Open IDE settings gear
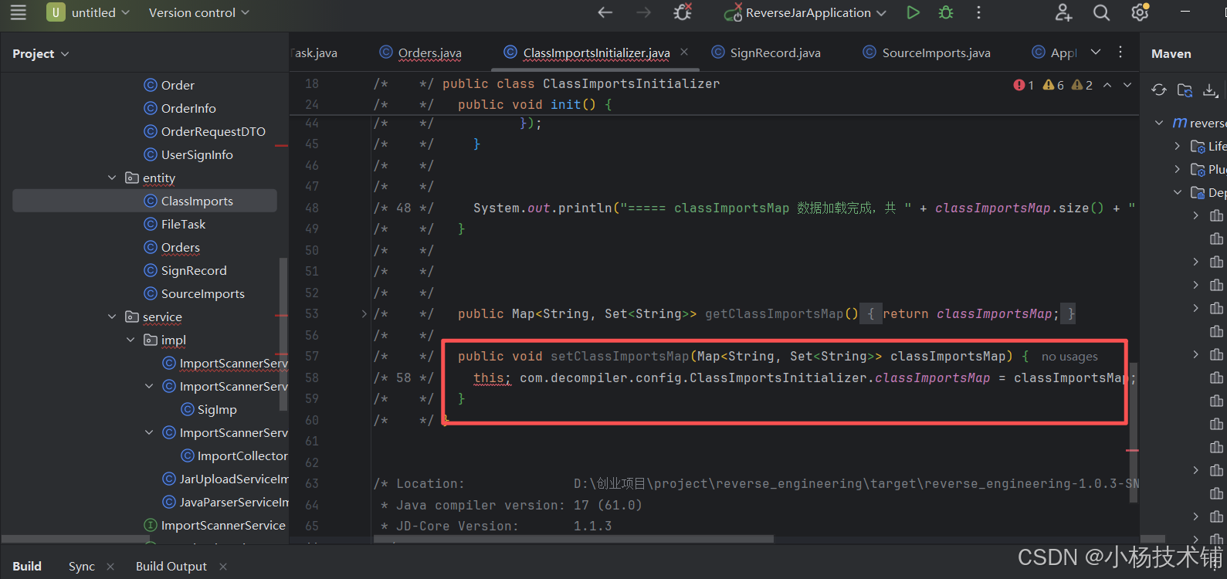Viewport: 1227px width, 579px height. (x=1141, y=12)
